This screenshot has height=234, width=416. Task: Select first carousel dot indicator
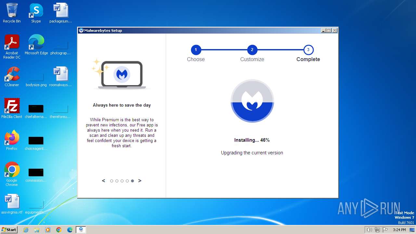[x=111, y=181]
